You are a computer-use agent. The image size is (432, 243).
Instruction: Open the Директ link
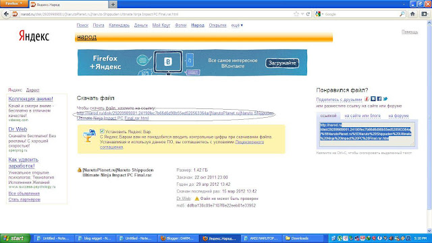(32, 90)
